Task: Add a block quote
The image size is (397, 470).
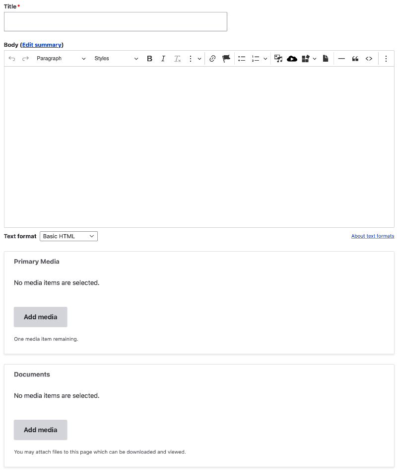Action: coord(355,59)
